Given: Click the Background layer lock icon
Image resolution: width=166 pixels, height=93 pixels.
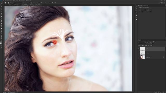Looking at the screenshot, I should (163, 57).
